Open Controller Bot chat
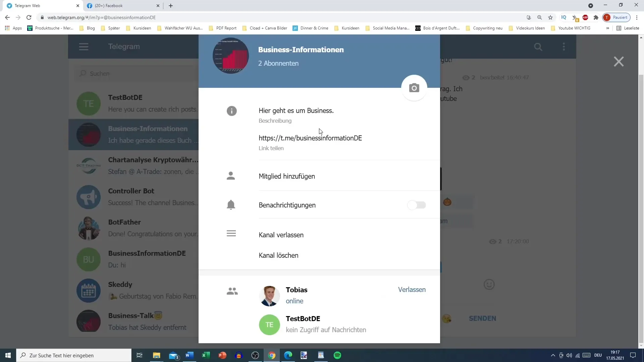Screen dimensions: 644x362 tap(133, 197)
